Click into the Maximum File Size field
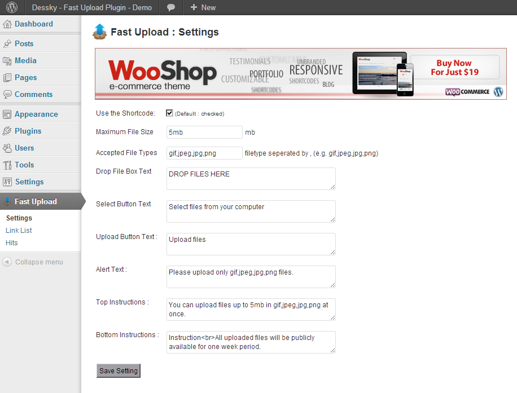This screenshot has height=393, width=517. 204,132
